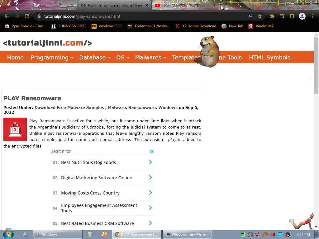Switch to Windows Task Manager taskbar button
The width and height of the screenshot is (319, 239).
click(187, 234)
